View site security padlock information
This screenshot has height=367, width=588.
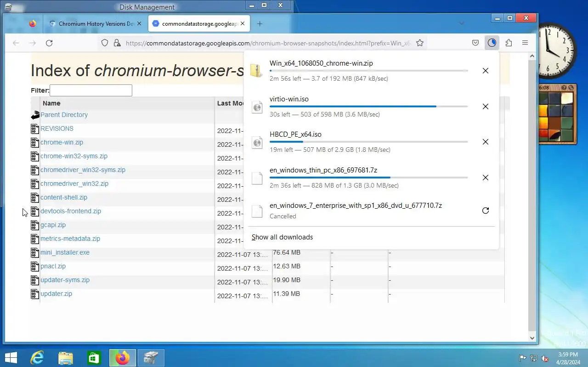coord(117,43)
